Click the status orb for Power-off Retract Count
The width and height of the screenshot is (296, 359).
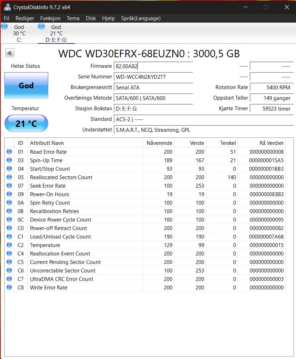point(9,228)
